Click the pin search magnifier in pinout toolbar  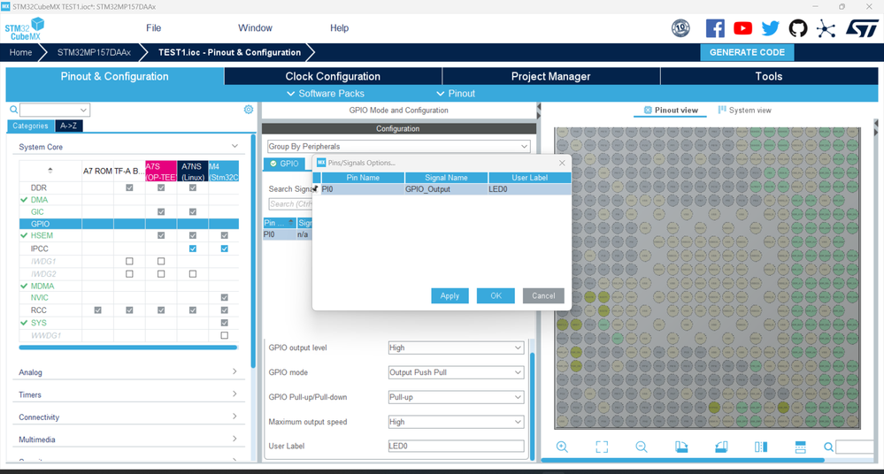[x=828, y=447]
